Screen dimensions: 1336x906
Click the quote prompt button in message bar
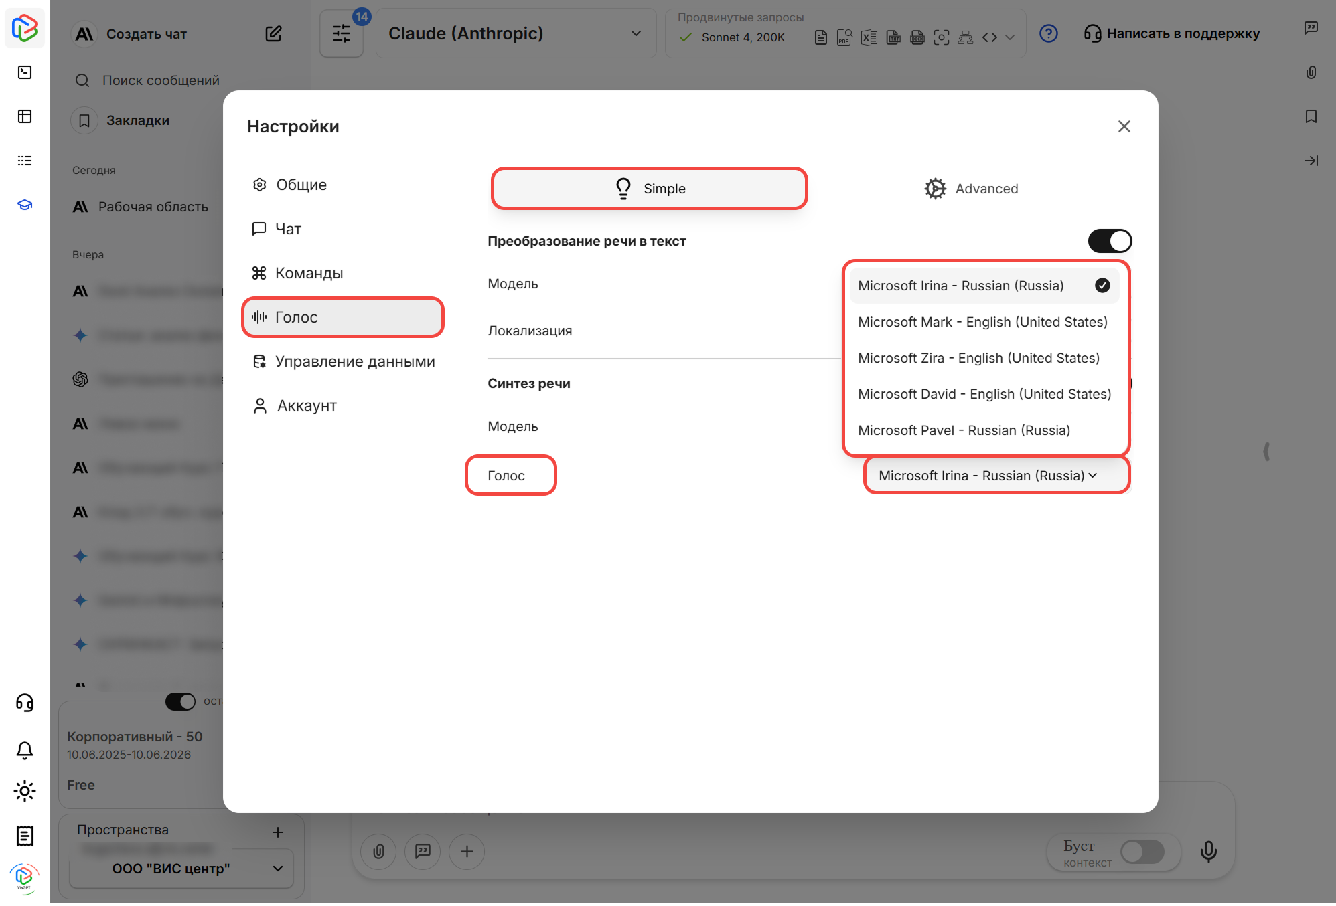[x=423, y=851]
